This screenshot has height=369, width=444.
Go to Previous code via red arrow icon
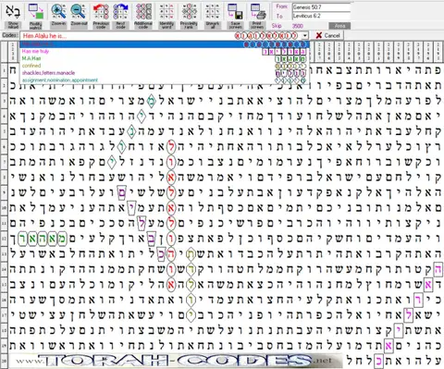point(101,11)
